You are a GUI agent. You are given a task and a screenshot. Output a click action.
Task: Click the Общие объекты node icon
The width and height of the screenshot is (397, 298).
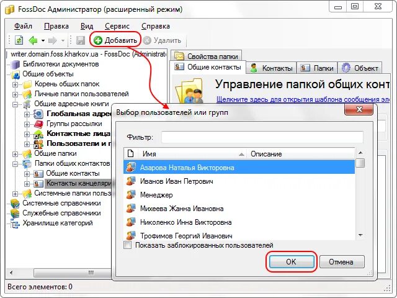16,74
